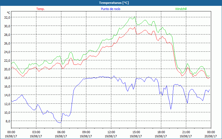Image resolution: width=222 pixels, height=139 pixels.
Task: Click the 15:00 time axis label
Action: [x=136, y=132]
